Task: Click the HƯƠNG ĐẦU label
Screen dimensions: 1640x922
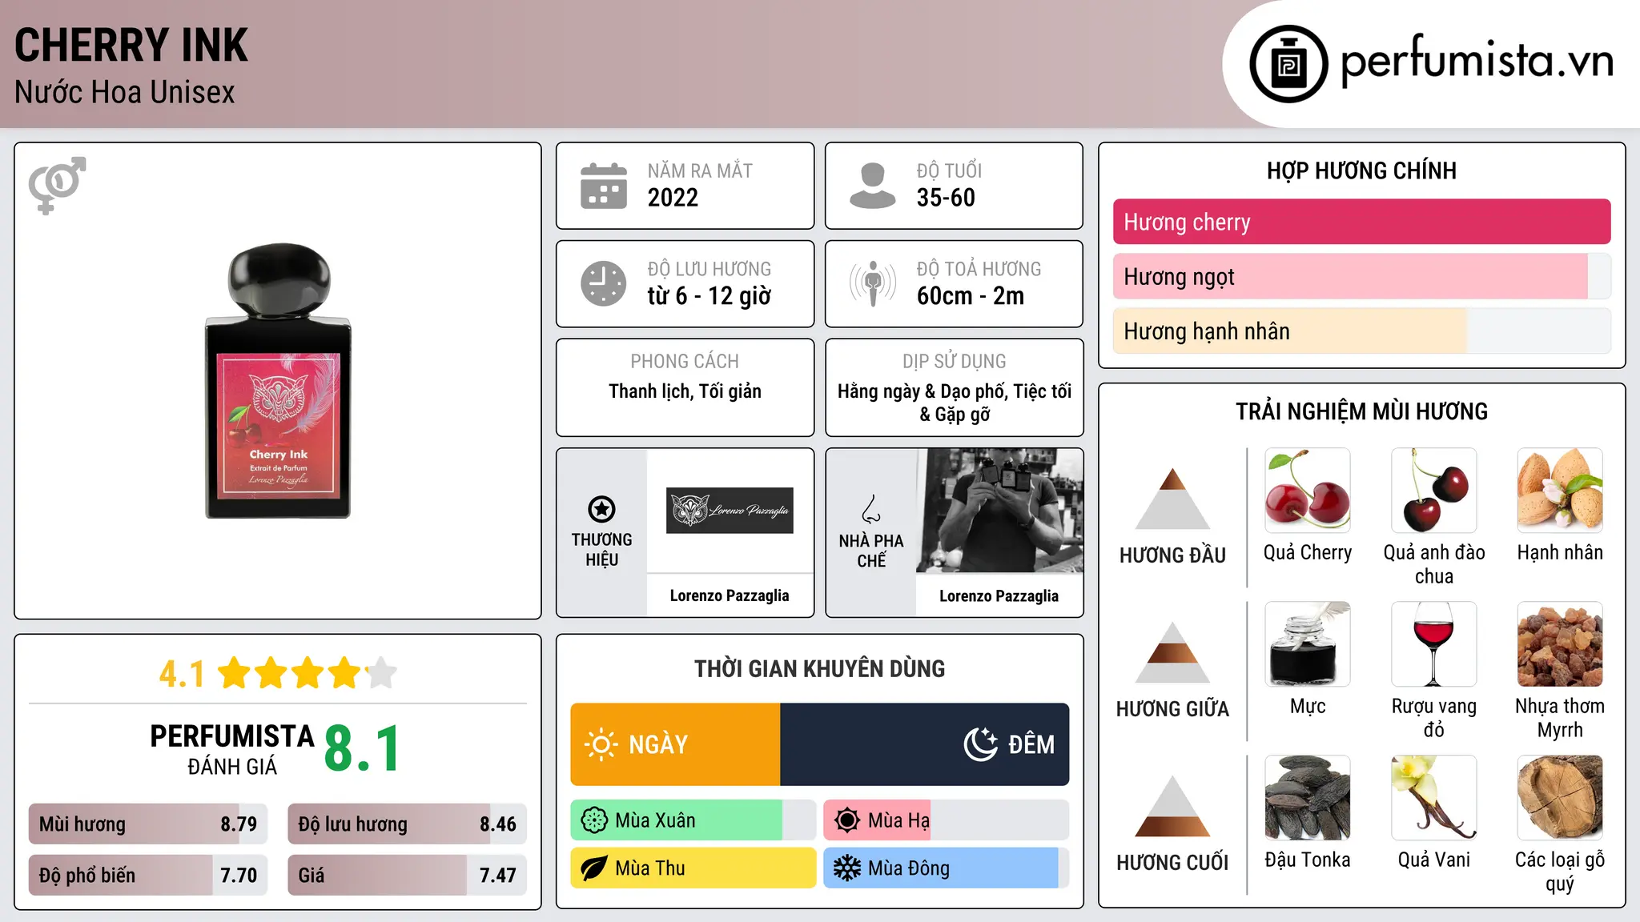Action: point(1172,555)
